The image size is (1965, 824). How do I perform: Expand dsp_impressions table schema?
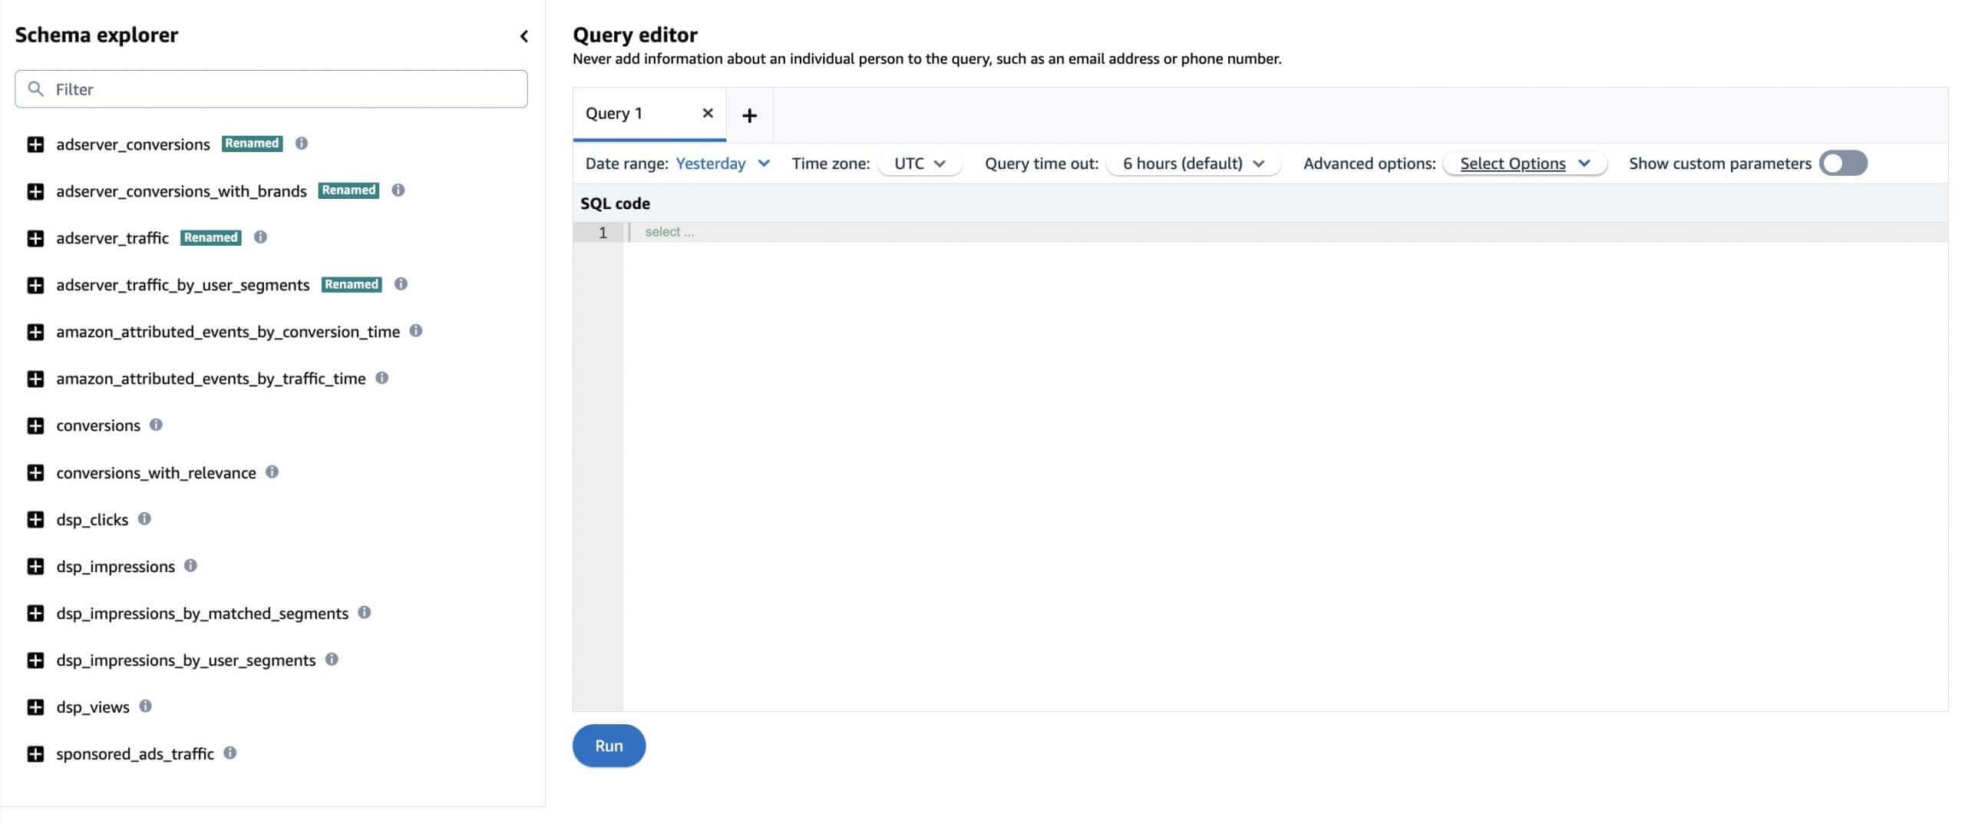click(35, 567)
